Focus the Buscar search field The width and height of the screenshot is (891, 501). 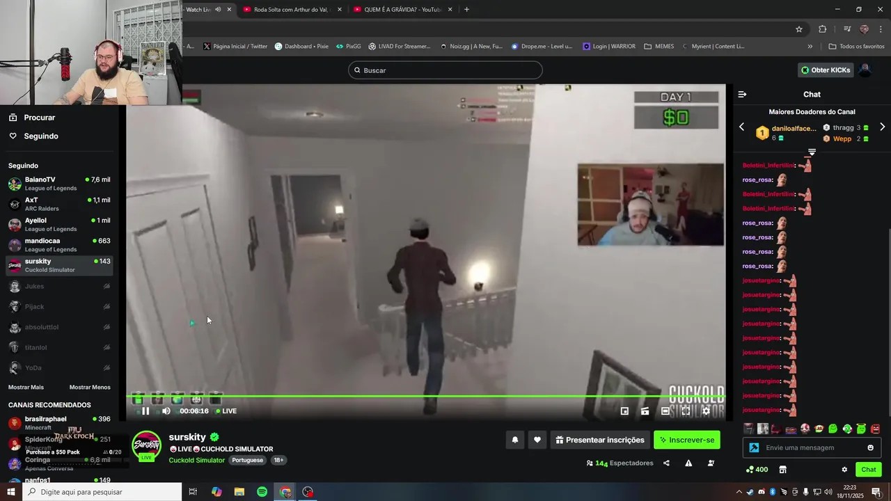pos(445,70)
